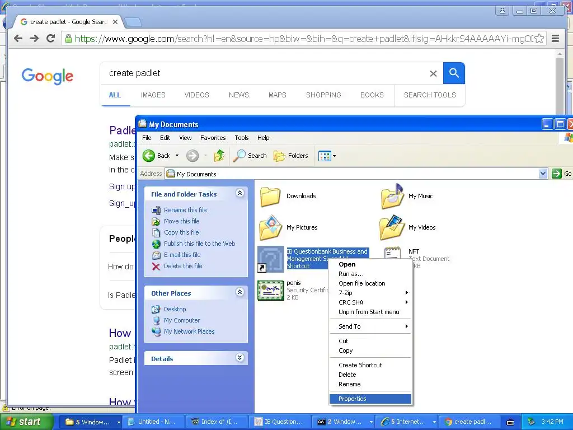The image size is (573, 430).
Task: Click the Google logo
Action: [x=47, y=76]
